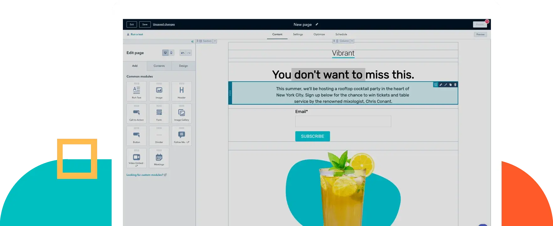Screen dimensions: 553x226
Task: Open the Content tab
Action: pos(277,34)
